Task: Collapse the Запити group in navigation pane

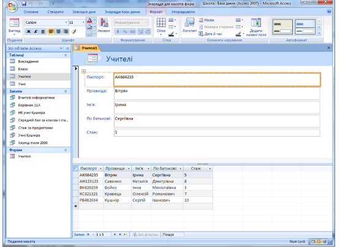Action: click(x=66, y=91)
